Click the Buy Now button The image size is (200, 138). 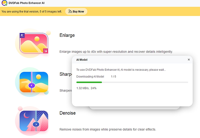tap(76, 11)
